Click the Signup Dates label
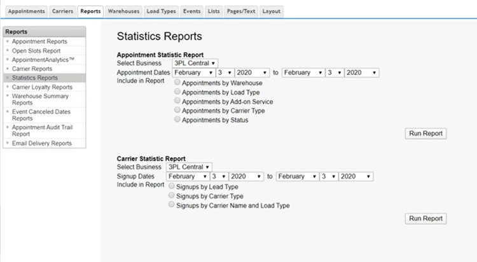This screenshot has height=262, width=477. [x=135, y=177]
